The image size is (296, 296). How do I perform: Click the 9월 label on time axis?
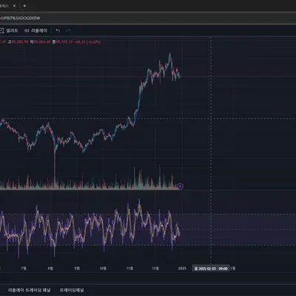[x=77, y=269]
